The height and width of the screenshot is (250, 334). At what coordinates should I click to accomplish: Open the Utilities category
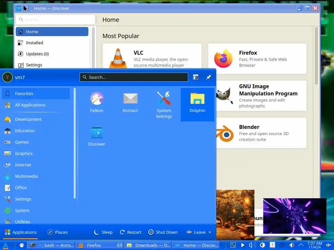[36, 221]
